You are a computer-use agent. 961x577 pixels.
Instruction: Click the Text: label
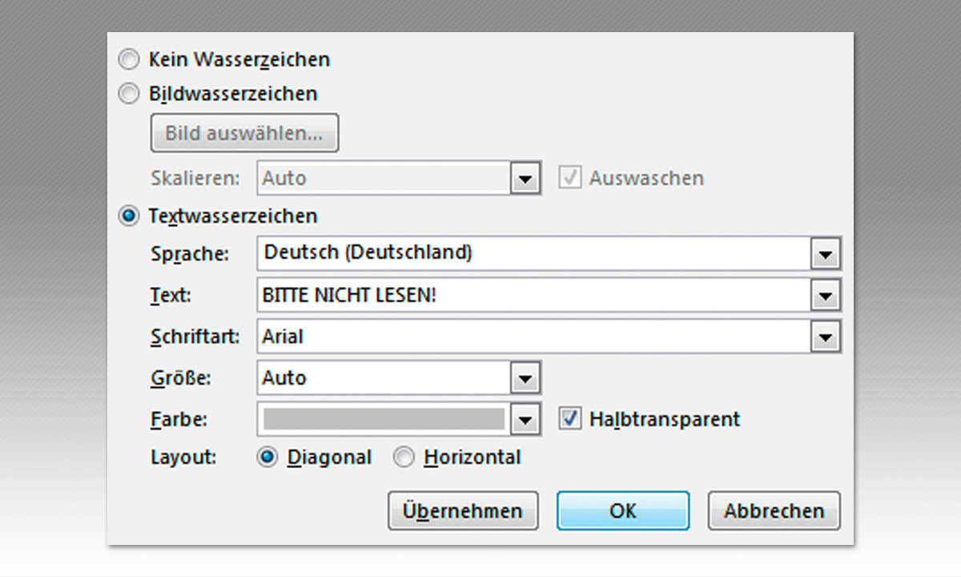pyautogui.click(x=171, y=296)
